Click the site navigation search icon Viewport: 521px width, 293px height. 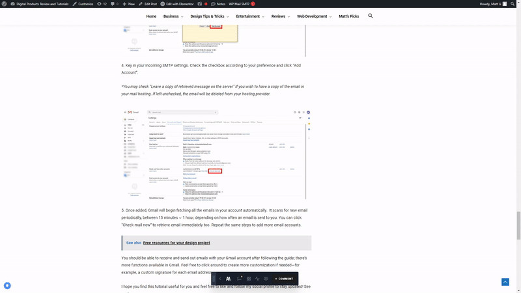point(371,16)
